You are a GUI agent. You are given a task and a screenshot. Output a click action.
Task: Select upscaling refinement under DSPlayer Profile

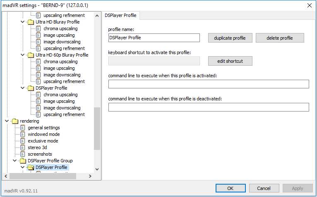pyautogui.click(x=64, y=115)
